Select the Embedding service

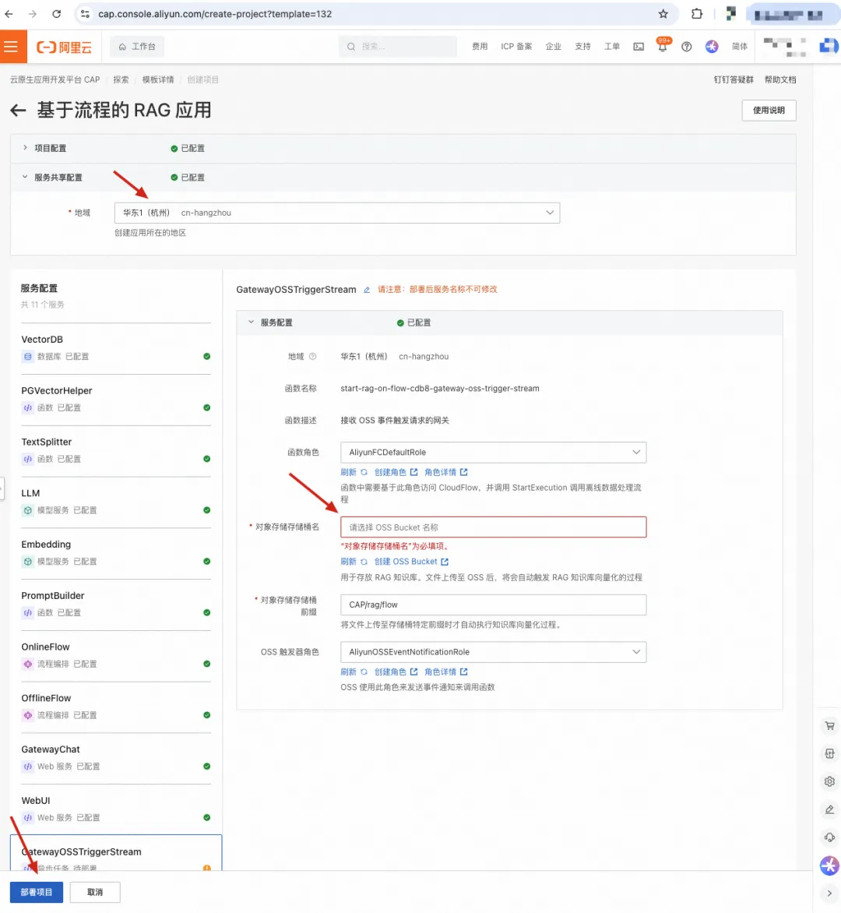pos(116,552)
